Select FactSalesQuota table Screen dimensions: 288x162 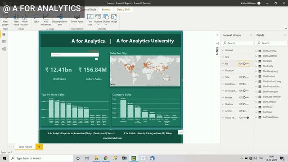(271, 117)
